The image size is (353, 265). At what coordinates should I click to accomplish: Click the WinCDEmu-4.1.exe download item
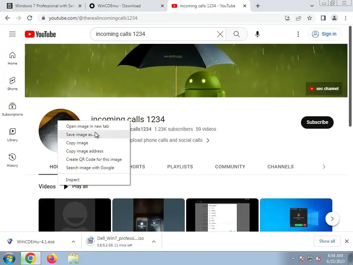36,242
